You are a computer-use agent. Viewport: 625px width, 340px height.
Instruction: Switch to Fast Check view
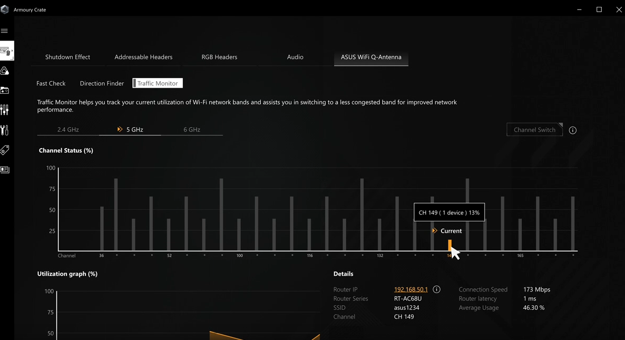click(x=51, y=83)
